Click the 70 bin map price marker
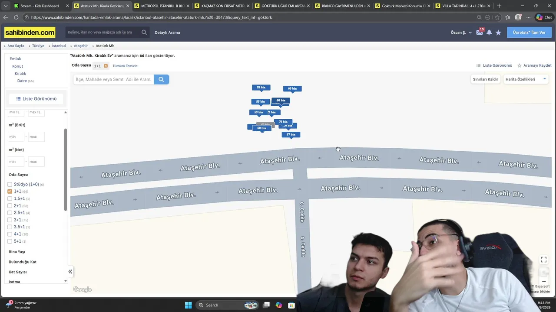The width and height of the screenshot is (556, 312). click(283, 122)
